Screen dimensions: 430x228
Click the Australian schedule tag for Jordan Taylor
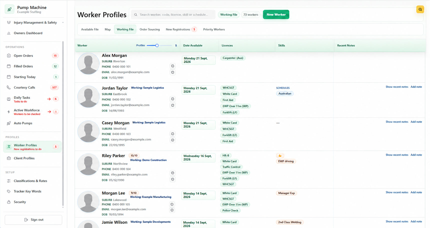(x=285, y=94)
